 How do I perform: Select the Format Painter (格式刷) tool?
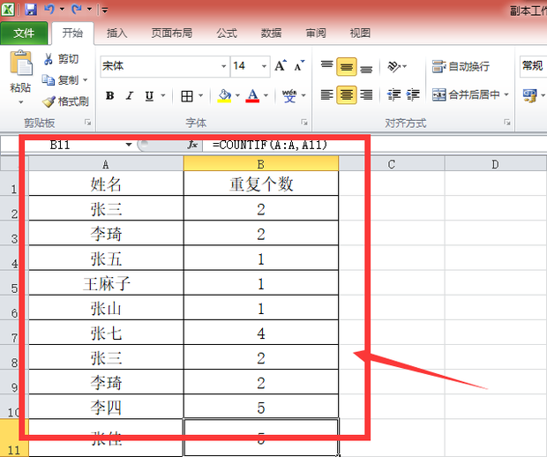[x=65, y=101]
